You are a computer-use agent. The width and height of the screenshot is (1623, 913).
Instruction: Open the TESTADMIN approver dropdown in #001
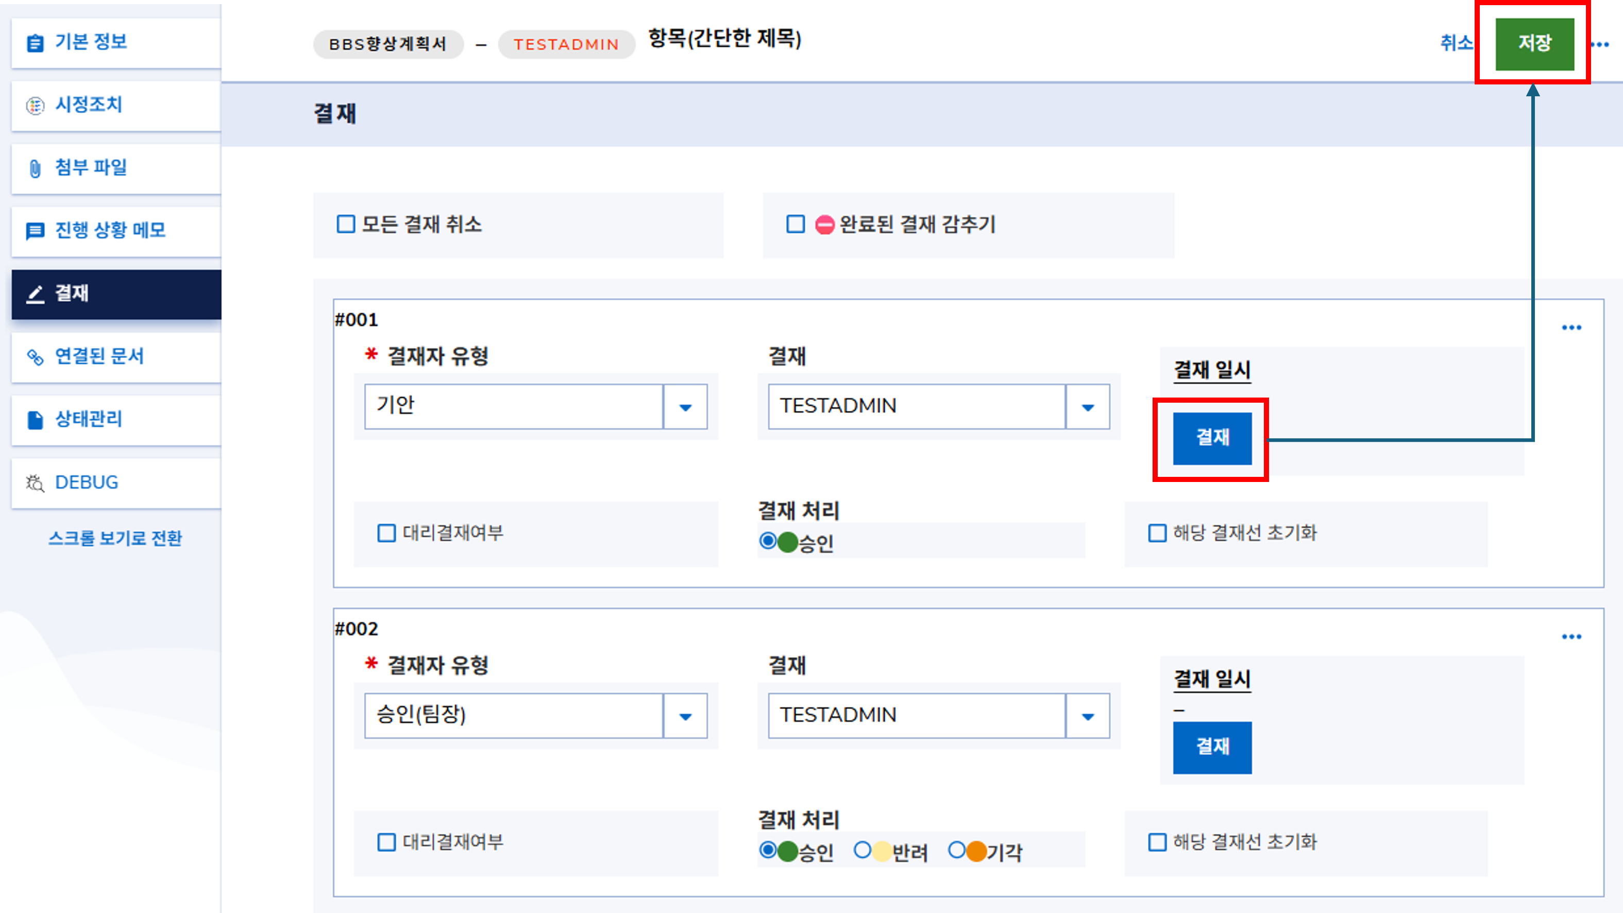tap(1088, 407)
